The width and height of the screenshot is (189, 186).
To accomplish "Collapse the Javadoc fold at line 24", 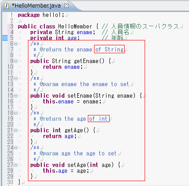I will pos(16,147).
